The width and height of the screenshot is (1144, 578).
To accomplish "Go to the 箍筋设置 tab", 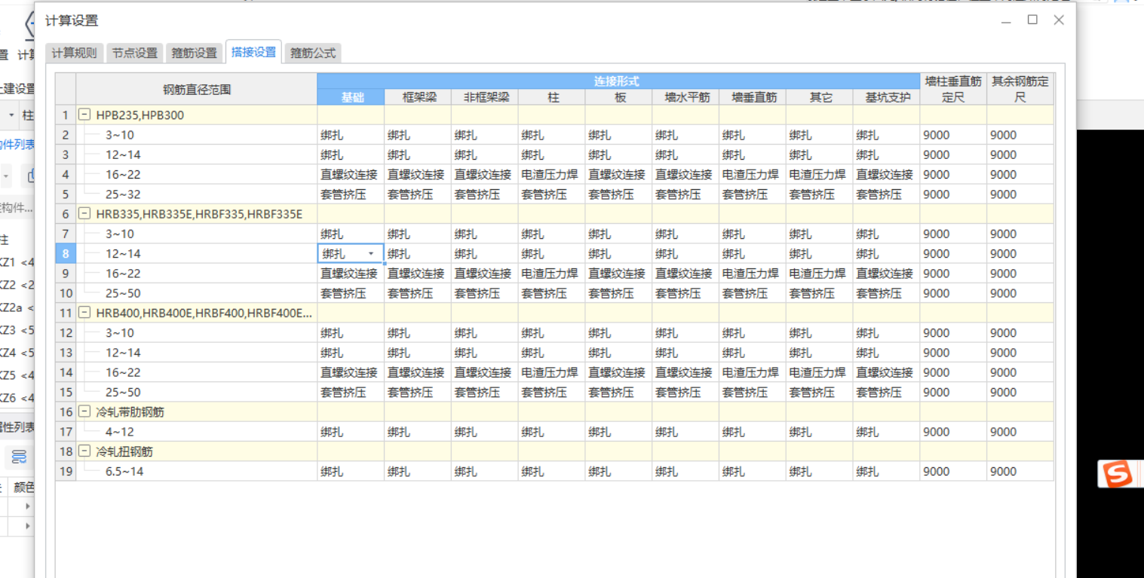I will [195, 53].
